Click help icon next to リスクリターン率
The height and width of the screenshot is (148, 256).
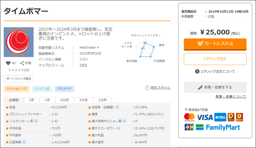36,121
